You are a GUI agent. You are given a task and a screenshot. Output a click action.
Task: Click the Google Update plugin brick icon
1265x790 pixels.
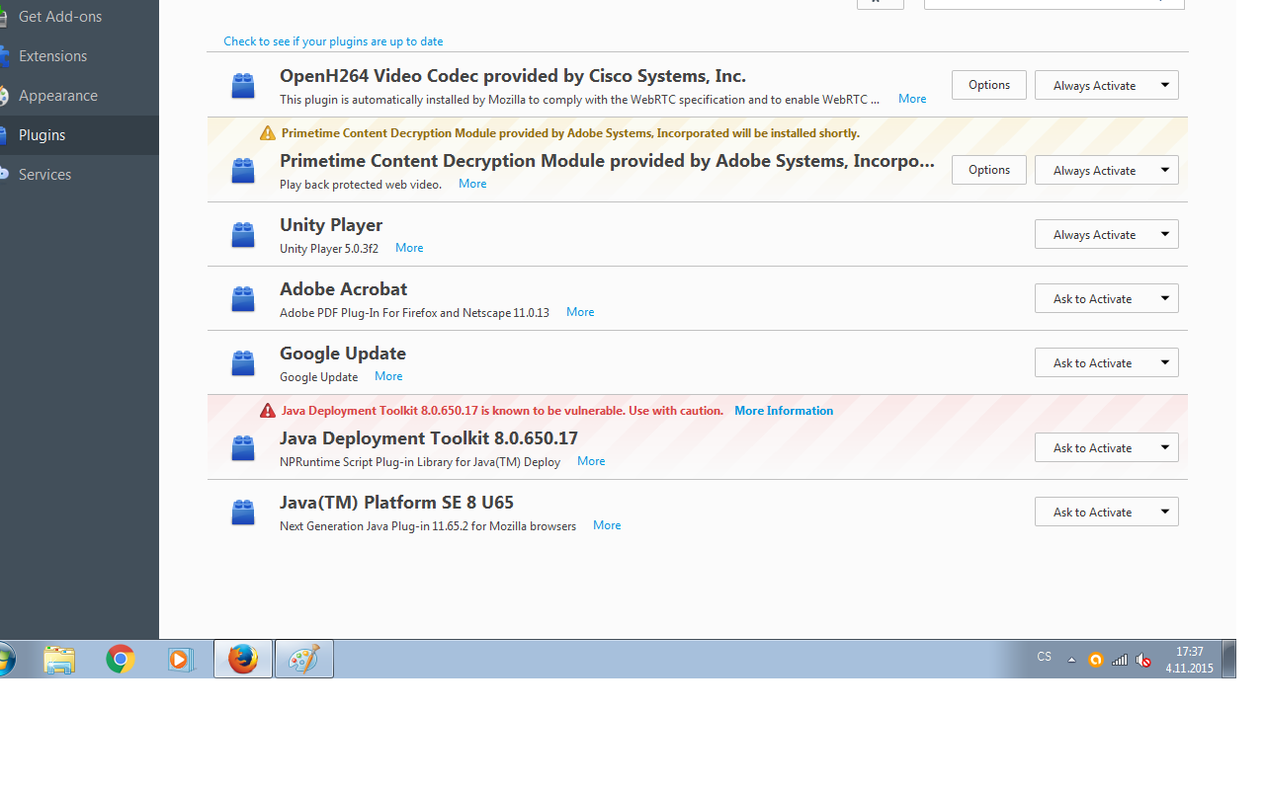[243, 363]
